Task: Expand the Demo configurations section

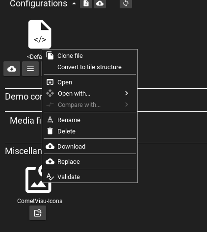Action: pyautogui.click(x=24, y=97)
